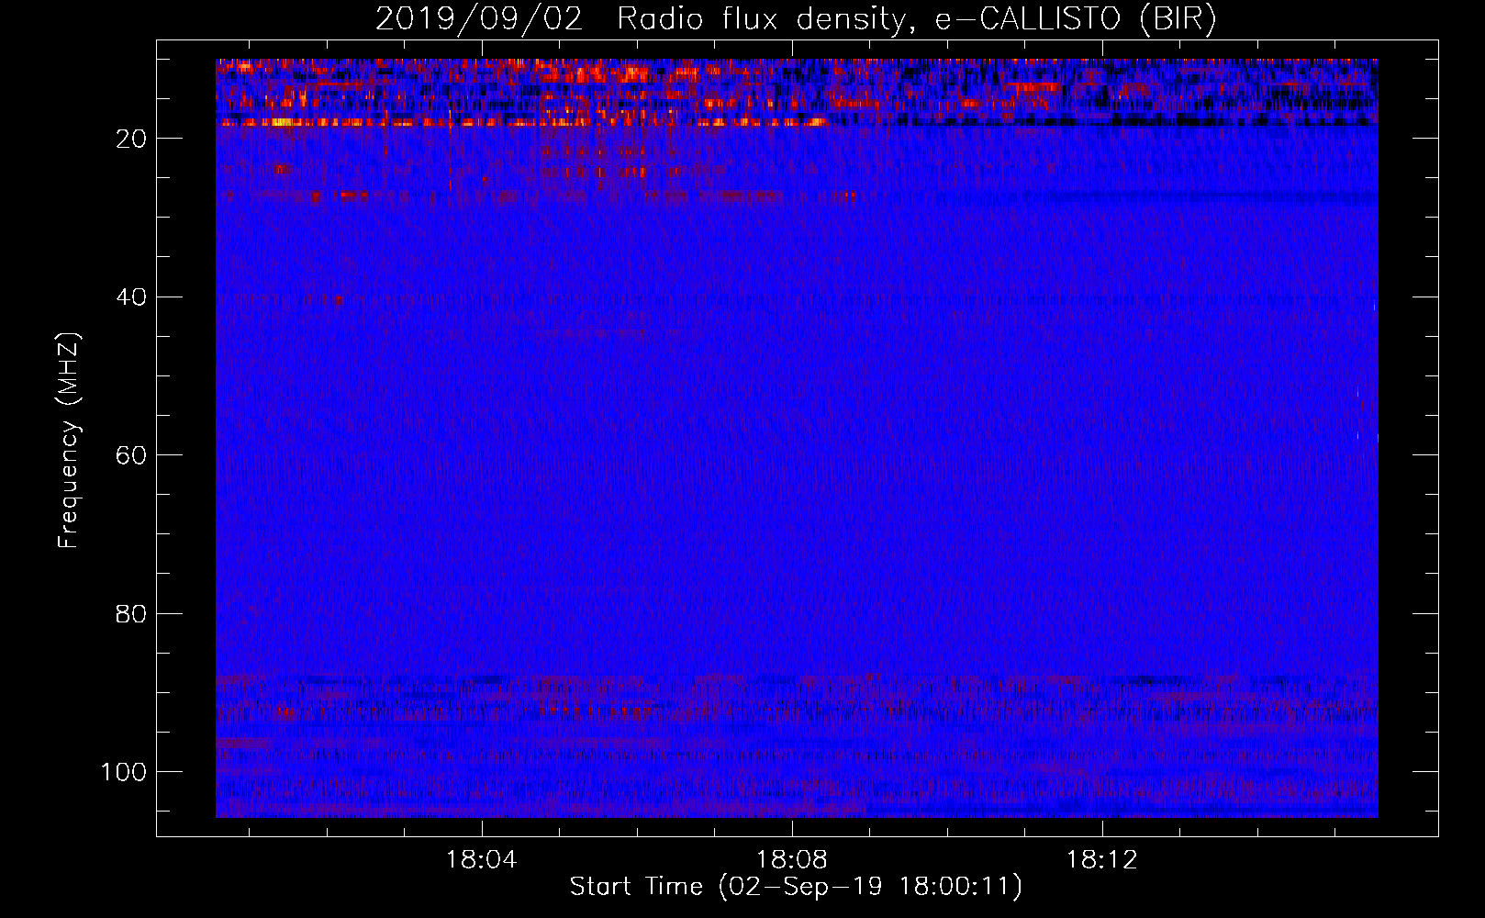Click the 'Start Time (02-Sep-19 18:00:11)' x-axis label
This screenshot has width=1485, height=918.
tap(796, 887)
